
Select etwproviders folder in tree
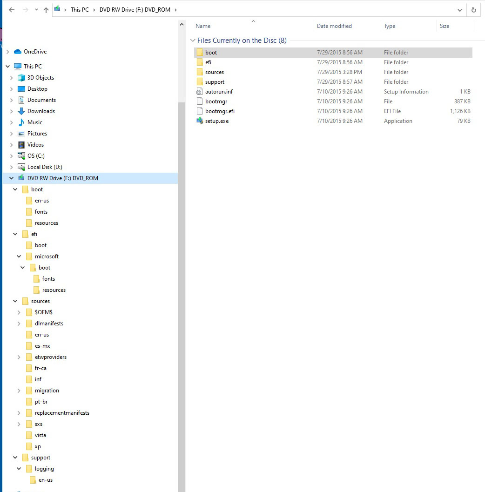coord(51,357)
